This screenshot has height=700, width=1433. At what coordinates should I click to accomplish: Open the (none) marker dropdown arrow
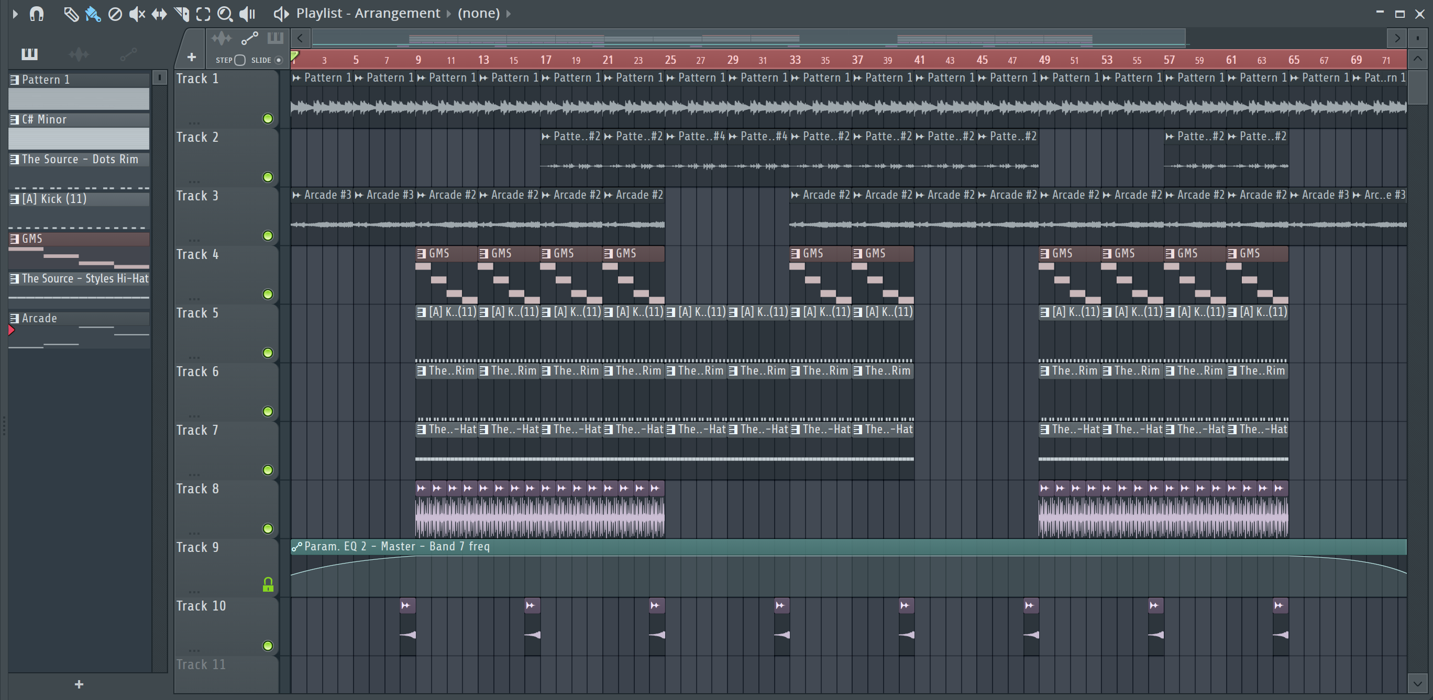[509, 13]
